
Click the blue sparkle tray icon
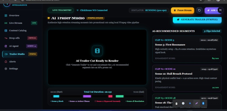tap(190, 103)
